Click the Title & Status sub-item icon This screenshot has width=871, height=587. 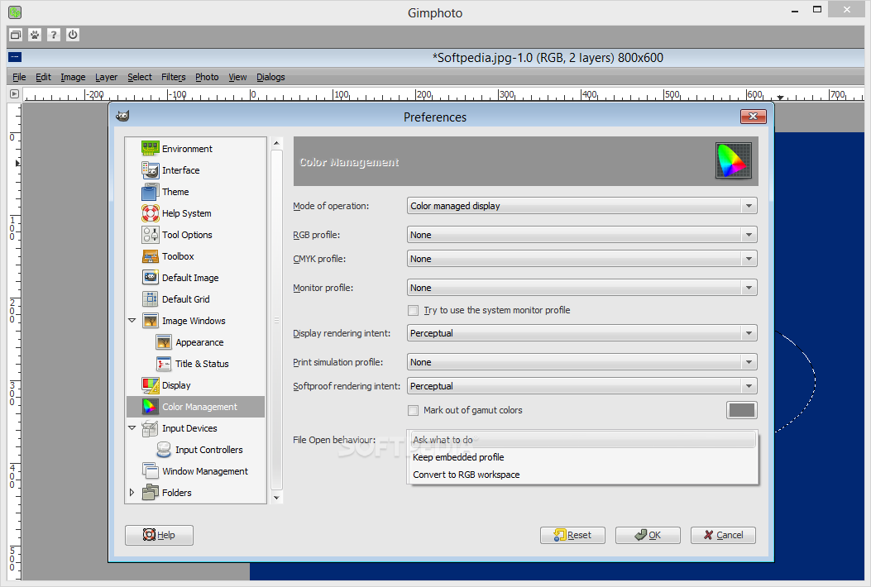click(163, 364)
